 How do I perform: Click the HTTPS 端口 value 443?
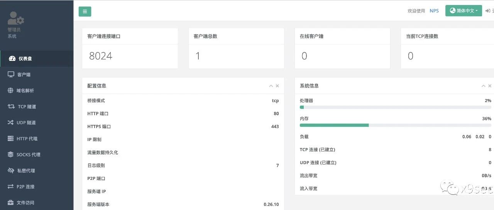[x=275, y=126]
